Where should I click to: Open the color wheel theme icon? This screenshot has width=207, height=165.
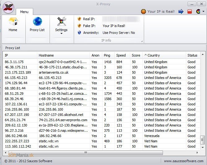pos(198,11)
